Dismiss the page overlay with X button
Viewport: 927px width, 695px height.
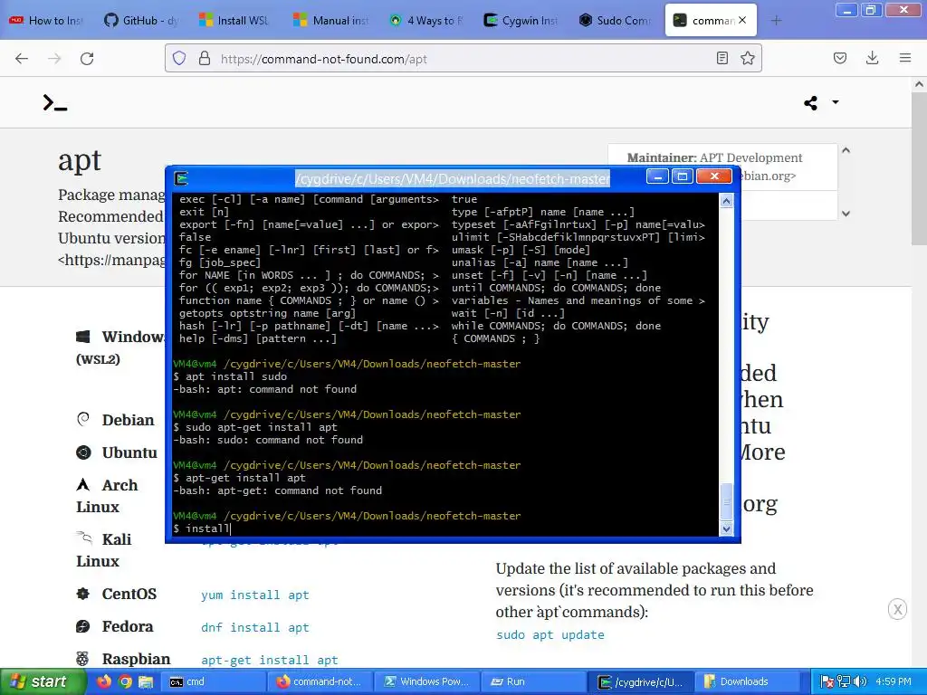pyautogui.click(x=897, y=609)
